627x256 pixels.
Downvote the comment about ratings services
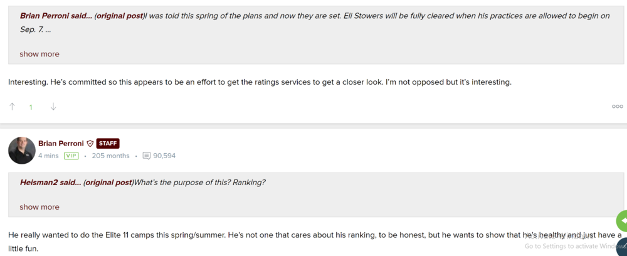(53, 107)
